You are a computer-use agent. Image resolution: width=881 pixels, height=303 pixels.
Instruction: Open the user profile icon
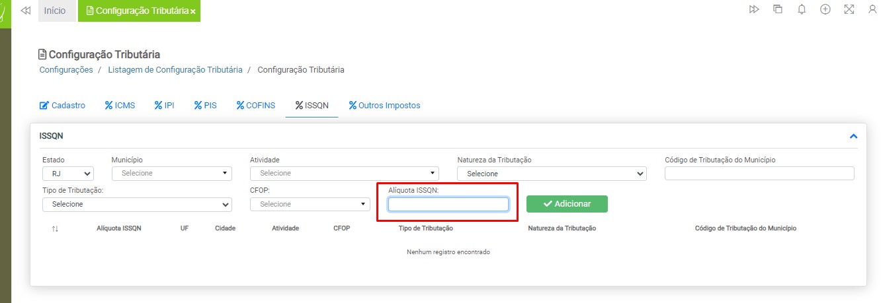click(872, 9)
